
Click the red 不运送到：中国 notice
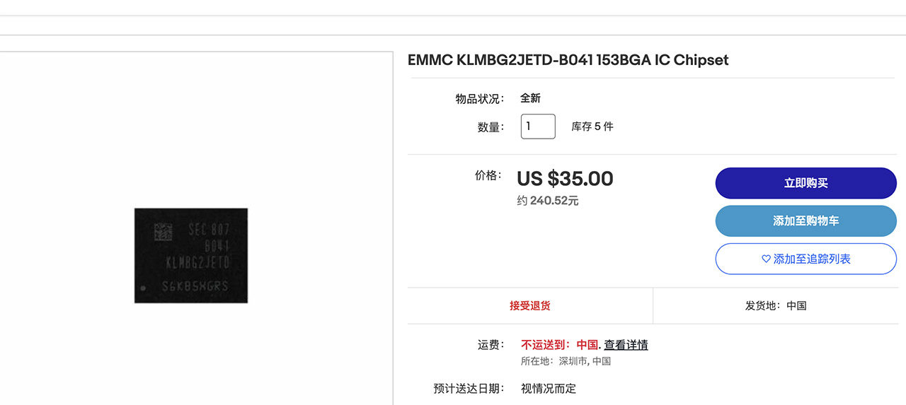[560, 345]
